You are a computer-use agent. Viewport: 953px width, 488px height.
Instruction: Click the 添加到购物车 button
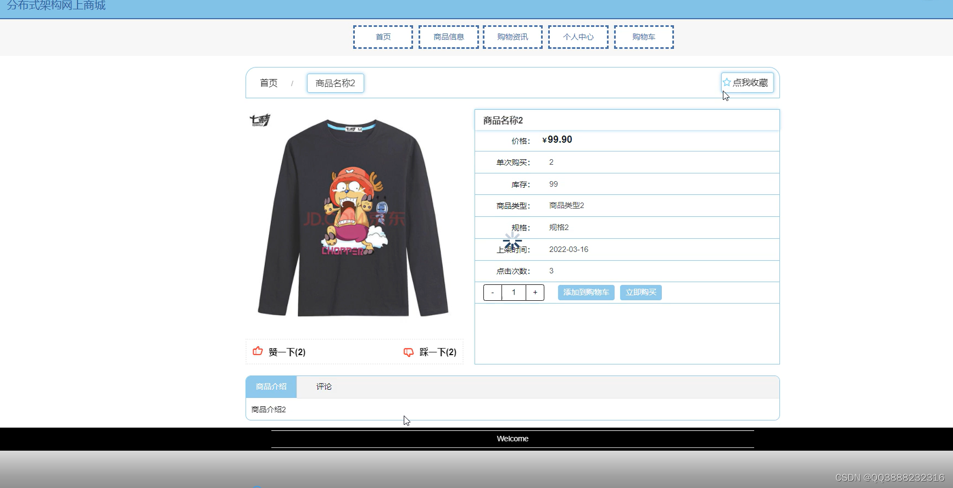coord(586,293)
